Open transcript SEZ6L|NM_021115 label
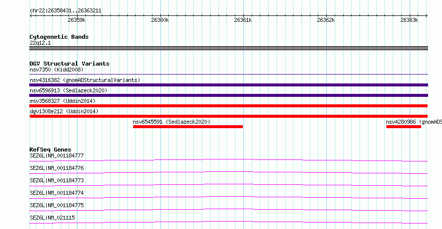Viewport: 442px width, 229px height. pyautogui.click(x=52, y=218)
